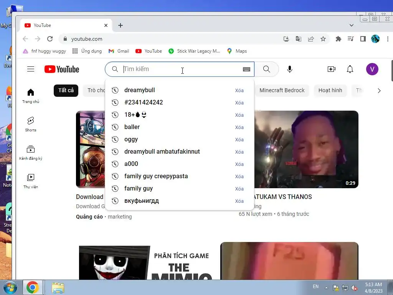The width and height of the screenshot is (393, 295).
Task: Select suggestion dreamybull ambatufakinnut
Action: 180,152
